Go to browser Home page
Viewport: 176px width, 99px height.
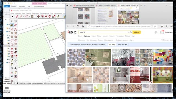(x=82, y=26)
